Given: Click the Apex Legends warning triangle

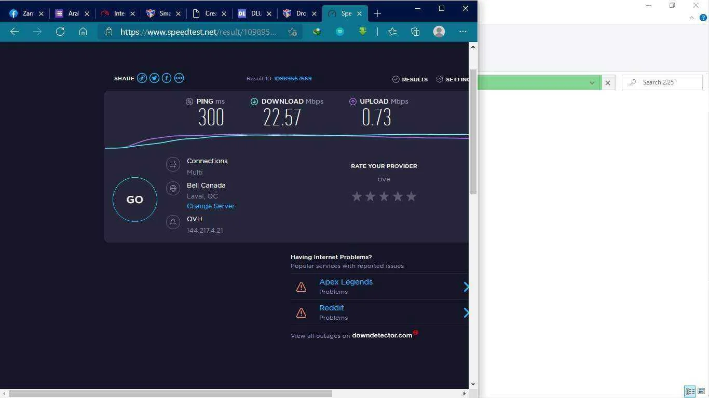Looking at the screenshot, I should click(301, 287).
